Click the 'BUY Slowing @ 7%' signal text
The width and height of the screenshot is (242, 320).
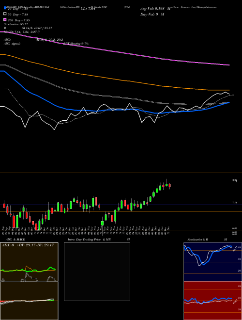(x=76, y=44)
